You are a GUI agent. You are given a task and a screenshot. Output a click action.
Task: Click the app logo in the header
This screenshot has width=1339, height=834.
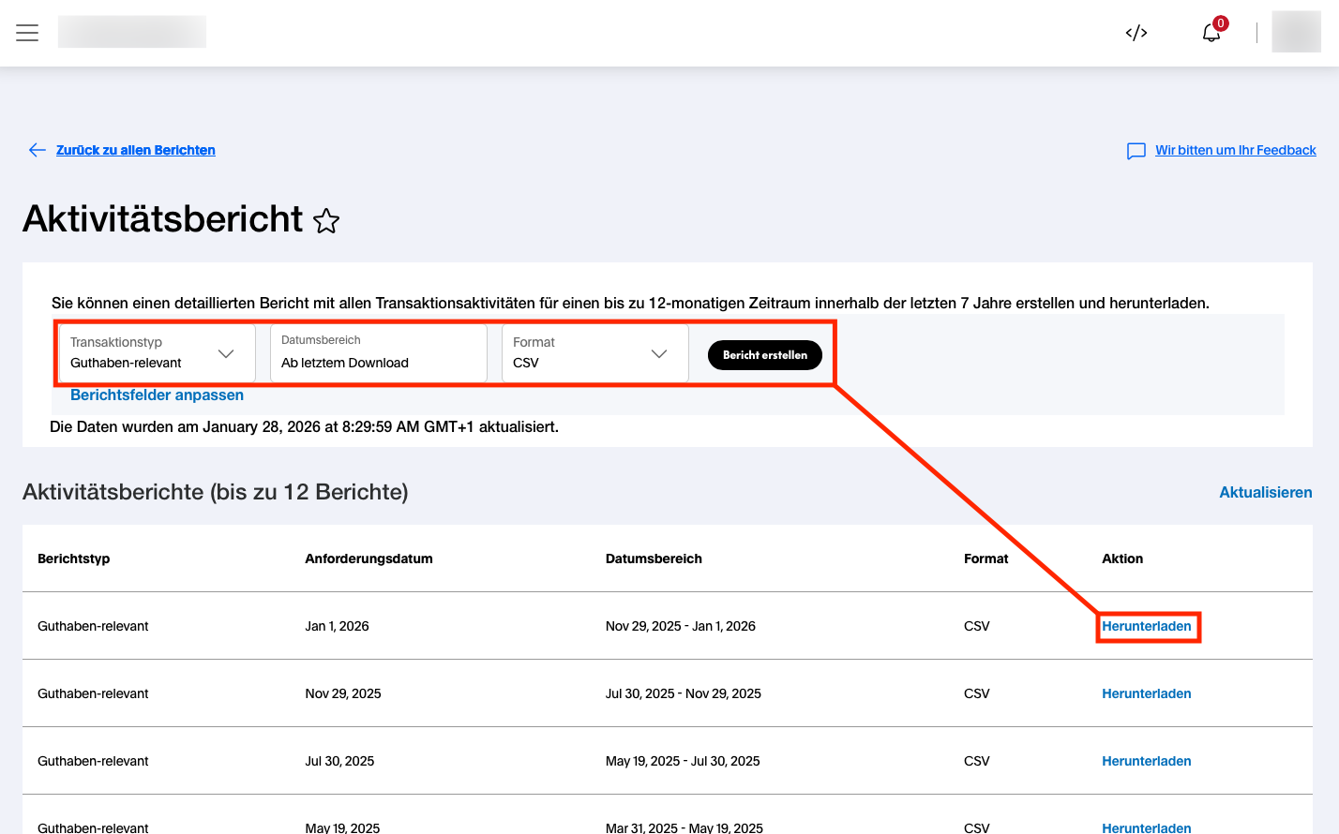pyautogui.click(x=131, y=31)
